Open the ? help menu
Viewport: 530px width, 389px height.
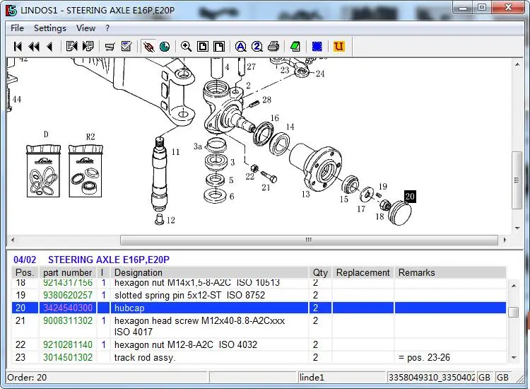(107, 28)
